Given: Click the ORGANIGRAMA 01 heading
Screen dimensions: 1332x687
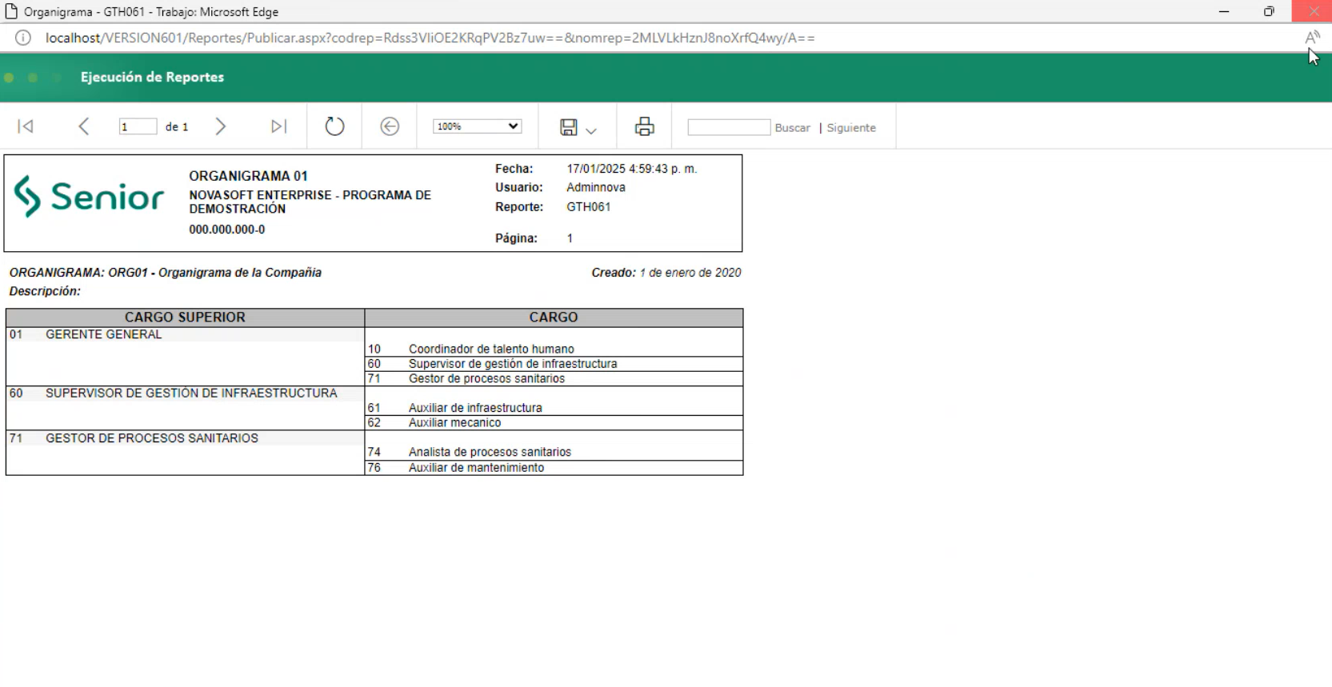Looking at the screenshot, I should (x=248, y=176).
